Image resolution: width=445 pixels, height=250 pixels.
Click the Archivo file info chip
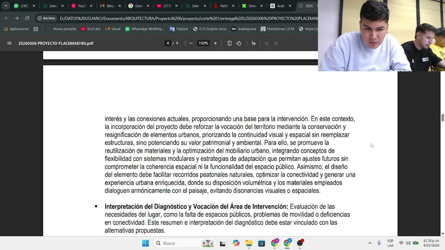pos(47,18)
